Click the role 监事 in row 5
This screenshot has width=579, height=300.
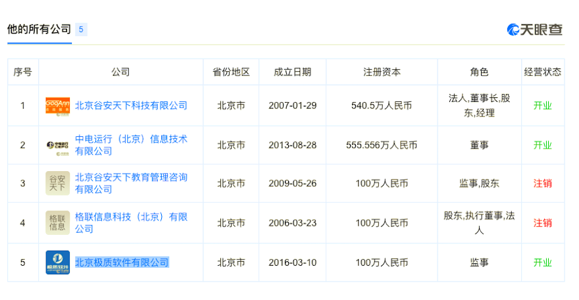pos(479,262)
